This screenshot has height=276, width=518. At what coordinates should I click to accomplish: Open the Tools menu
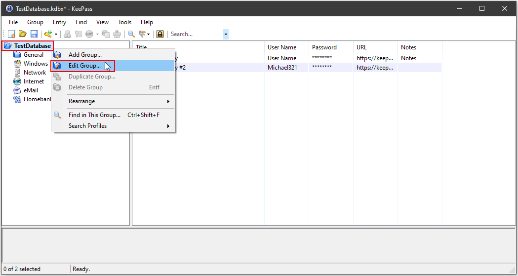point(125,22)
